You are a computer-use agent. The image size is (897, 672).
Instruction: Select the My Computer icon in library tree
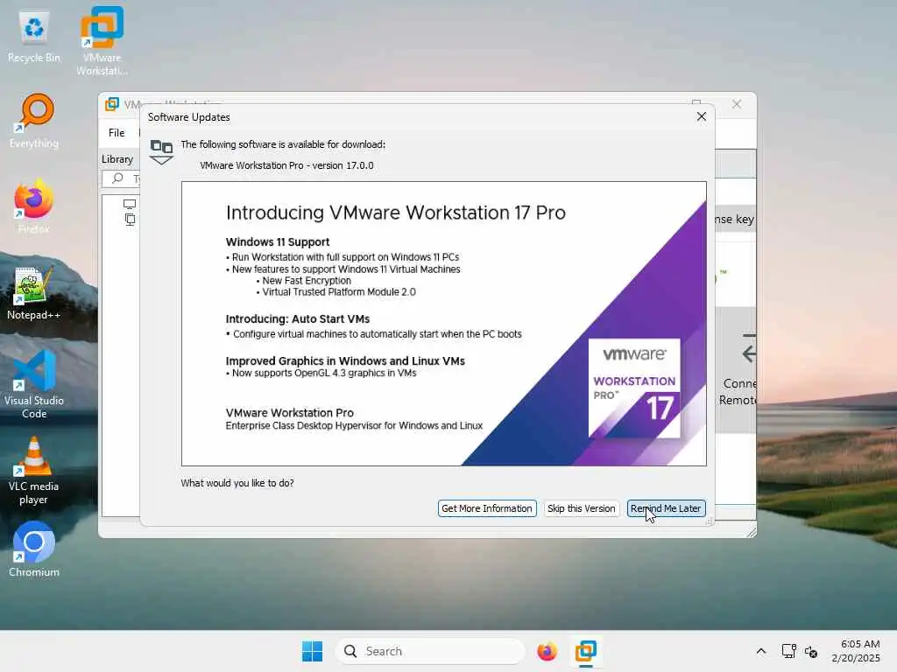[130, 204]
